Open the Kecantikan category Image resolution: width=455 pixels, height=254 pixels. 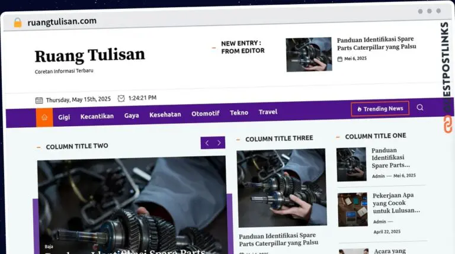coord(97,116)
